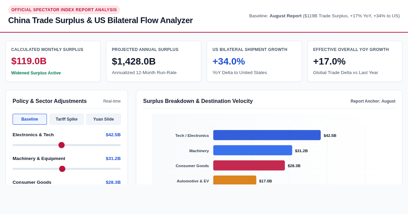Click the Automotive & EV chart axis label
The image size is (408, 214).
click(193, 181)
